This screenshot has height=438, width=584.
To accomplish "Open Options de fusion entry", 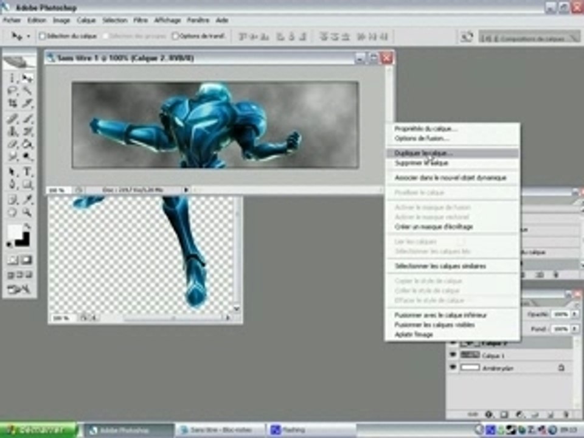I will pyautogui.click(x=452, y=138).
